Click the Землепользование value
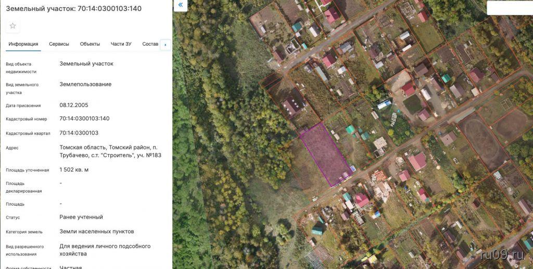The width and height of the screenshot is (533, 269). [85, 84]
